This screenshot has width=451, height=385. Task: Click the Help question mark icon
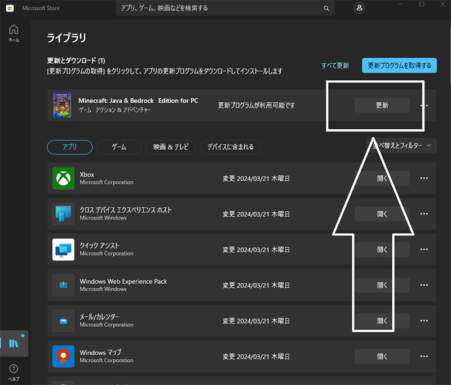(x=14, y=369)
